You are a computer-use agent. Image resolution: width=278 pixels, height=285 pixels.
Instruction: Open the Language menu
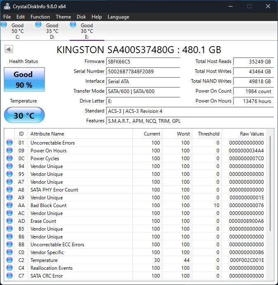(118, 17)
